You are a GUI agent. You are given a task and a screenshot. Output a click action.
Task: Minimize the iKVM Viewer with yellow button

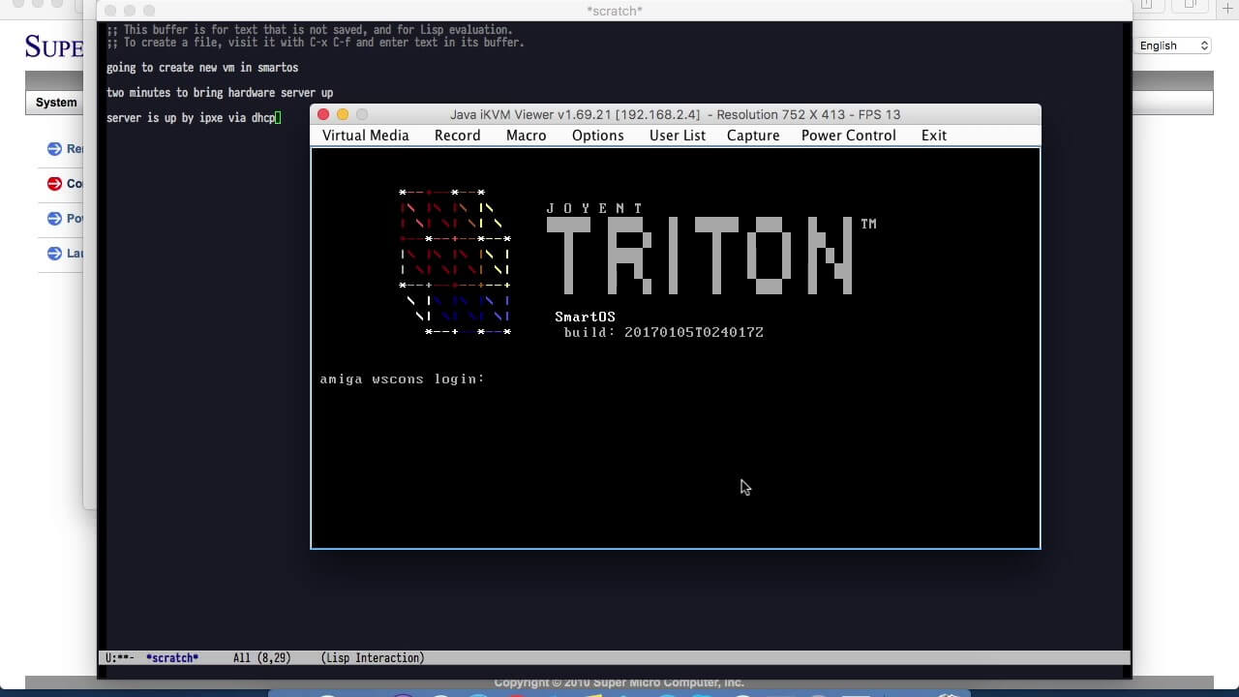tap(343, 114)
